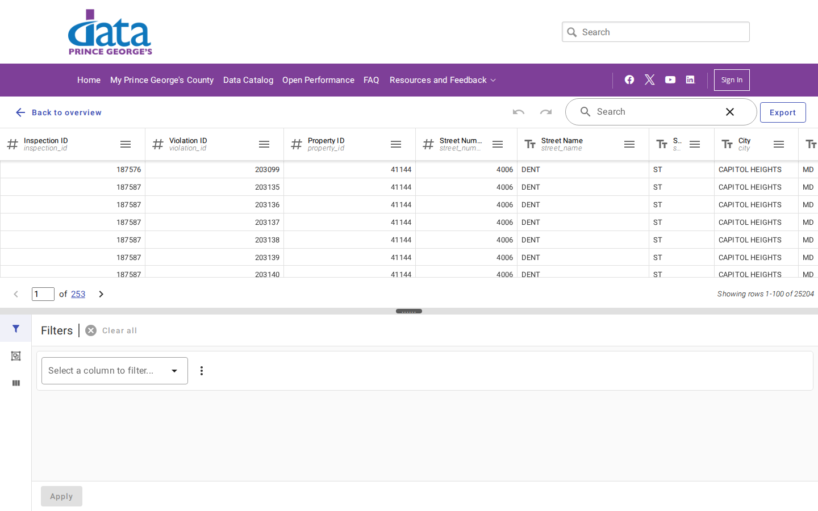Image resolution: width=818 pixels, height=511 pixels.
Task: Click the magnifier icon in the table search
Action: [x=585, y=112]
